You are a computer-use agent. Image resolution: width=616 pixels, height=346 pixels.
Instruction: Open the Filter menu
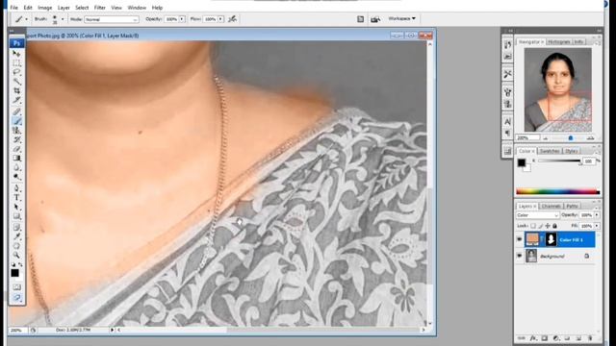[x=99, y=8]
